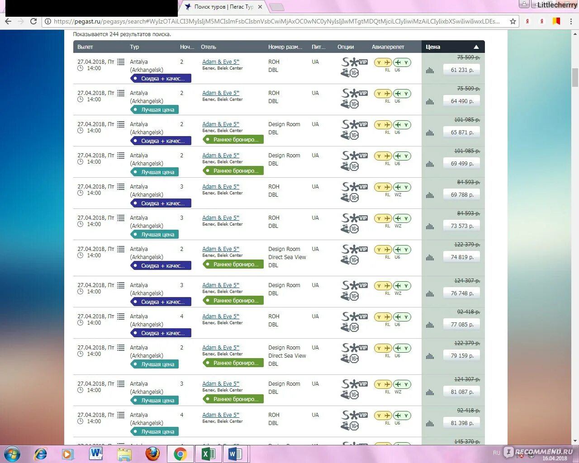Image resolution: width=579 pixels, height=463 pixels.
Task: Open Adam & Eve 5* link in the 65 871 р. row
Action: tap(221, 124)
